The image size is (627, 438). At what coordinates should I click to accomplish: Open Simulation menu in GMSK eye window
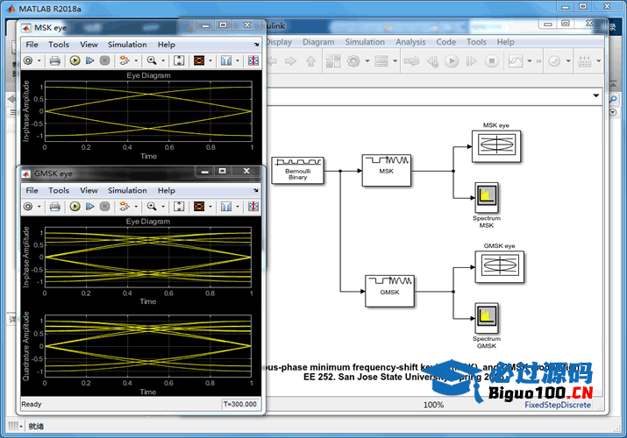pyautogui.click(x=127, y=190)
